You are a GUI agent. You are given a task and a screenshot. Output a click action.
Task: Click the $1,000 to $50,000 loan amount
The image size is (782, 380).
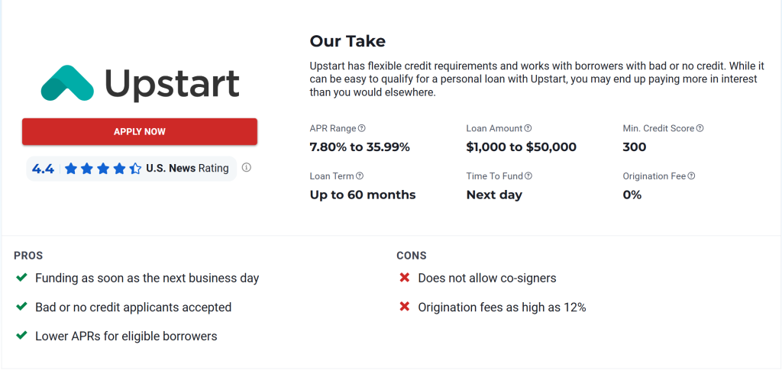click(521, 147)
